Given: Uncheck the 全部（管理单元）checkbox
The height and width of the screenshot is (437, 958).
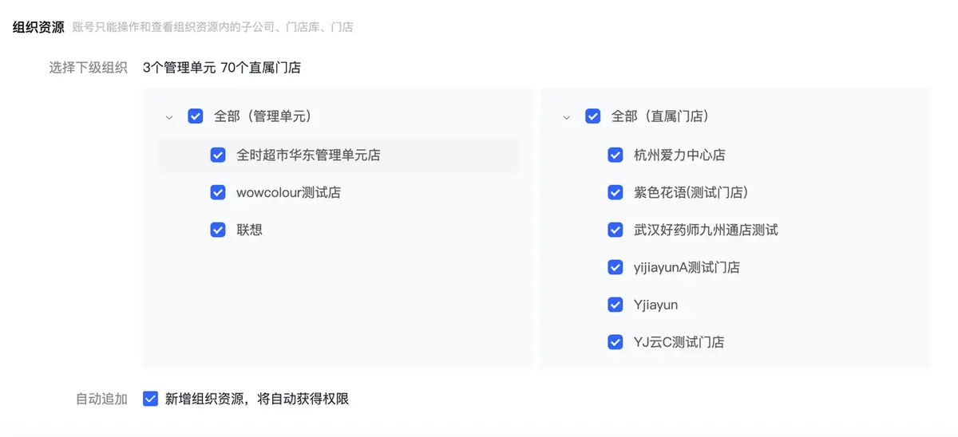Looking at the screenshot, I should pos(196,116).
